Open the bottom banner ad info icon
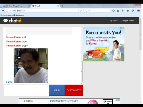The image size is (143, 107). (x=117, y=100)
